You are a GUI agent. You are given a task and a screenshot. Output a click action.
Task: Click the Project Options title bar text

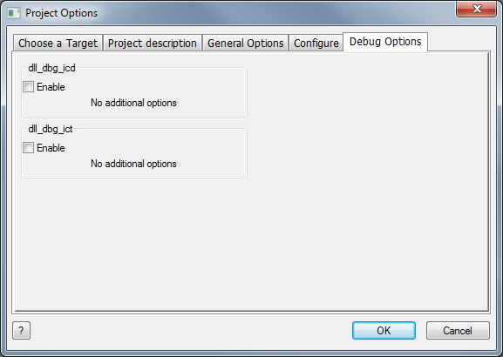(x=61, y=13)
